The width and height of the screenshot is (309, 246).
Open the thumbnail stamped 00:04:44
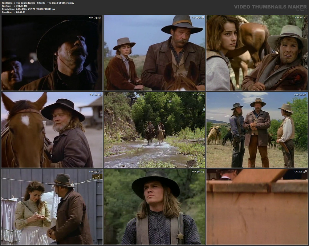tap(52, 53)
